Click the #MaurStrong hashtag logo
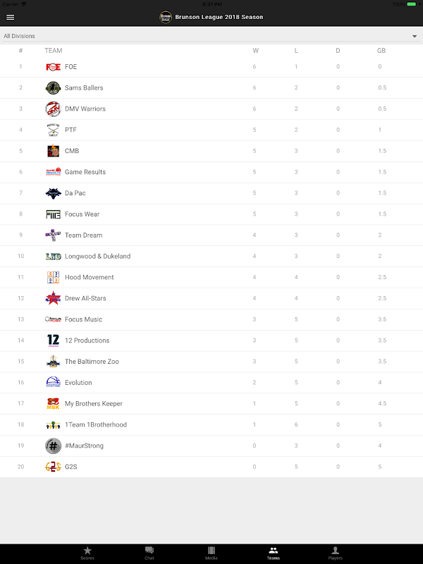423x564 pixels. point(53,446)
